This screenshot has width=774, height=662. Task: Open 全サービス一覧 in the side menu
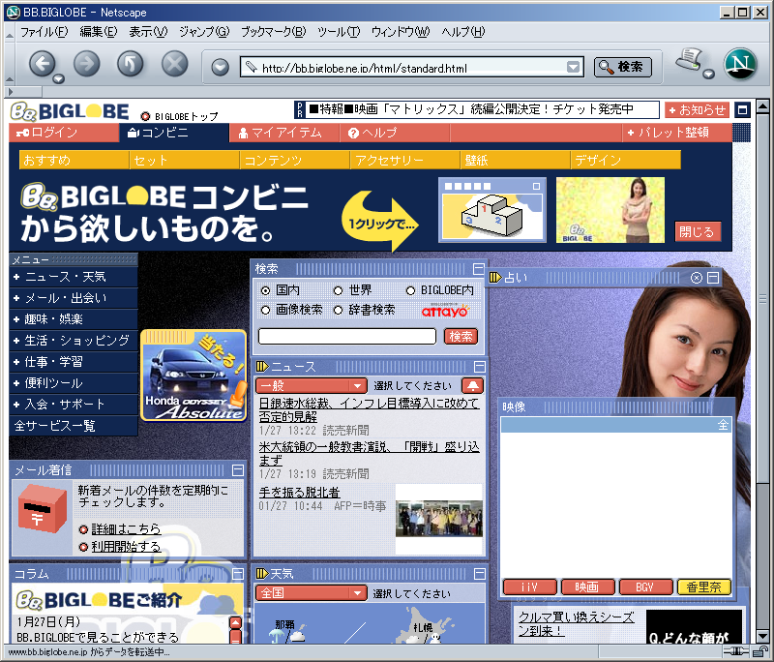click(x=74, y=426)
